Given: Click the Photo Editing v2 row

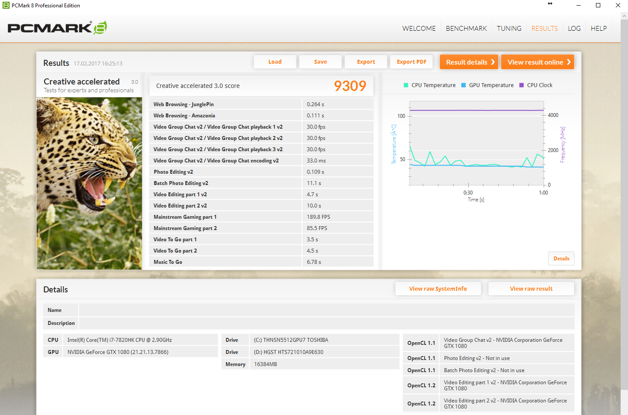Looking at the screenshot, I should (x=261, y=172).
